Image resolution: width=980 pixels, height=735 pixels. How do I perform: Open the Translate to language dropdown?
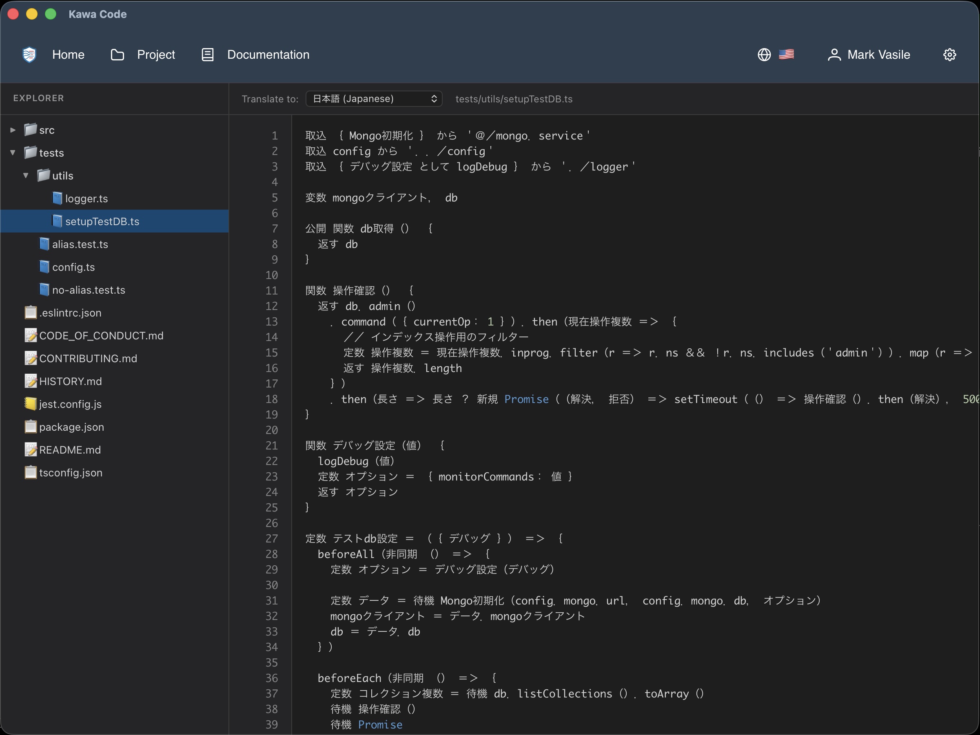[x=373, y=98]
